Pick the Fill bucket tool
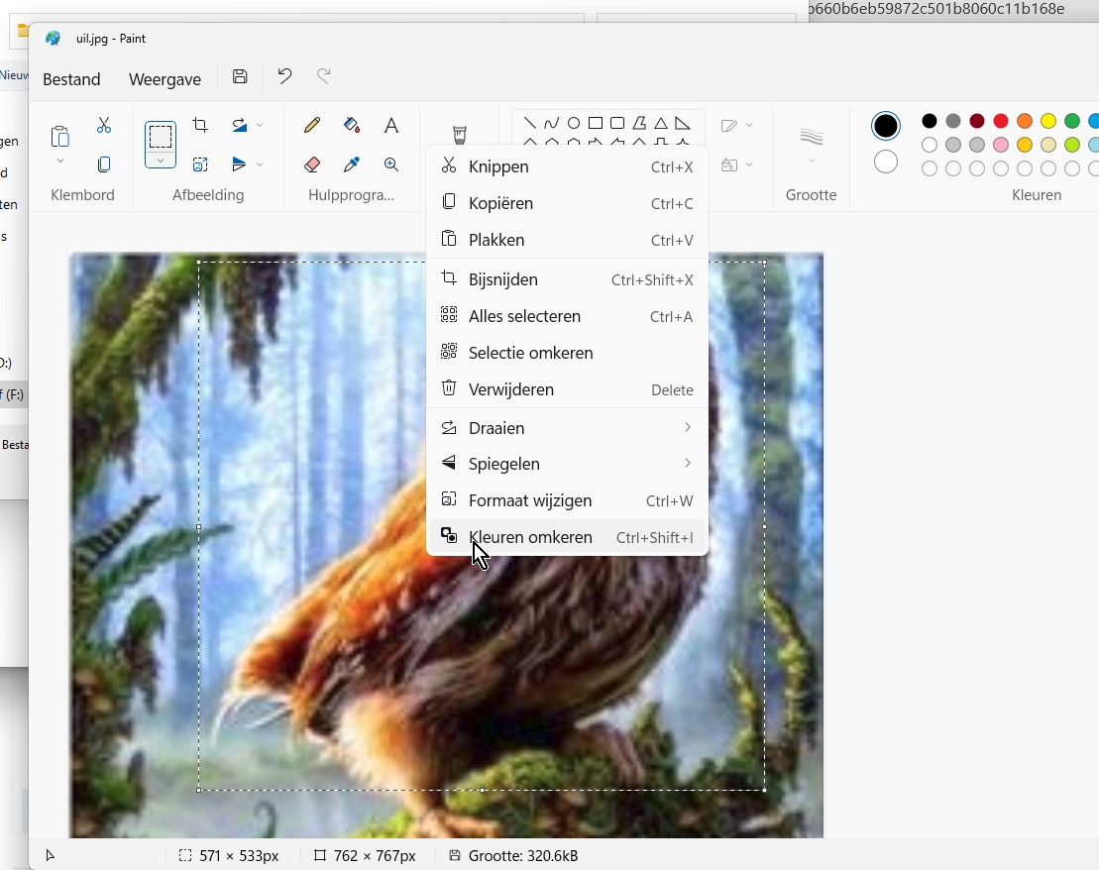Viewport: 1099px width, 870px height. coord(351,125)
